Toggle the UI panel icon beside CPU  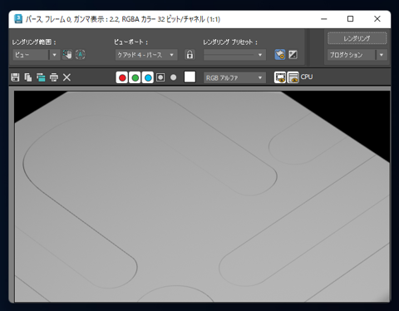[293, 77]
